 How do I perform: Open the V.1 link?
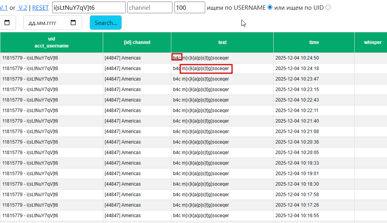[x=4, y=8]
